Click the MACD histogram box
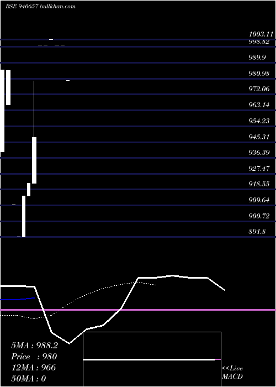This screenshot has width=276, height=387. coord(152,359)
